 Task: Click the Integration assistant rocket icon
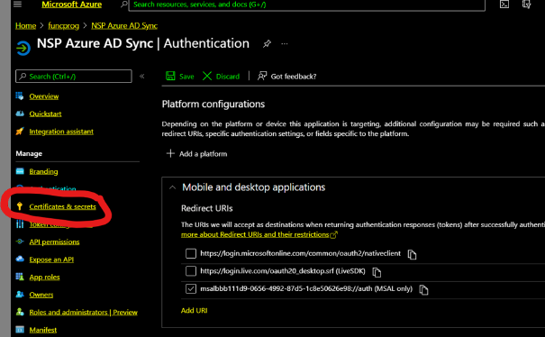coord(20,132)
